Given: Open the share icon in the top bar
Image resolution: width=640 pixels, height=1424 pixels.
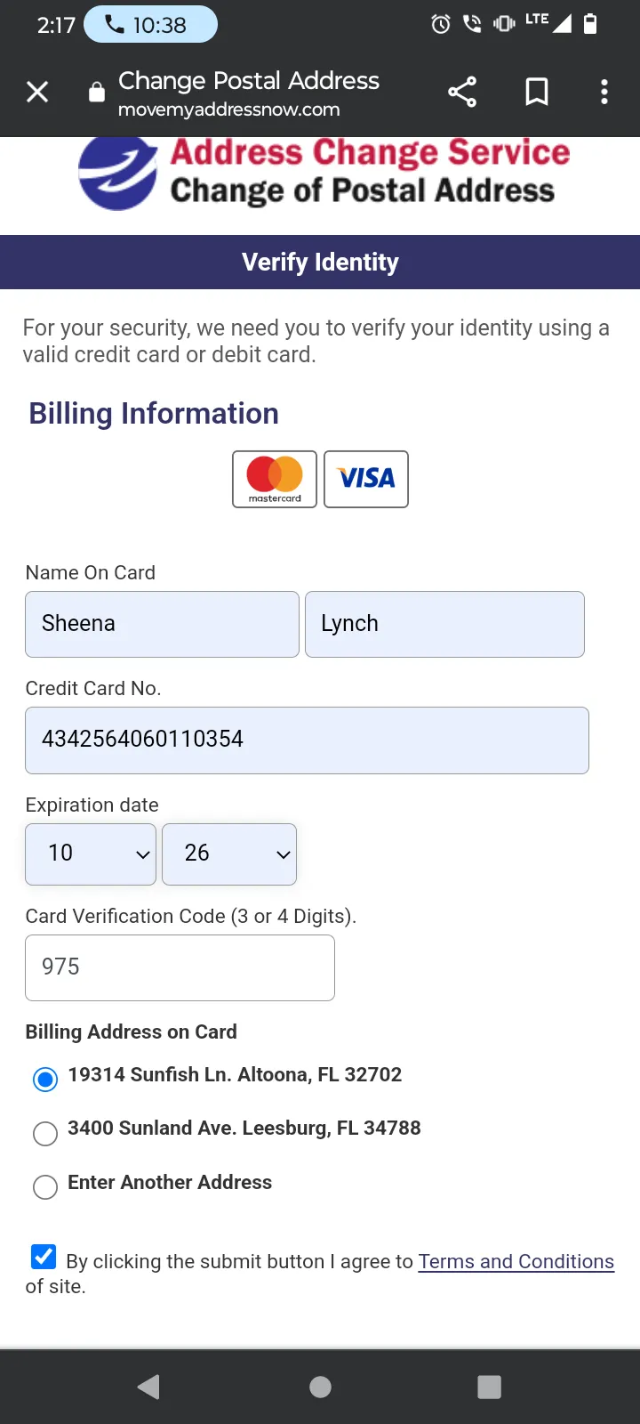Looking at the screenshot, I should tap(462, 92).
